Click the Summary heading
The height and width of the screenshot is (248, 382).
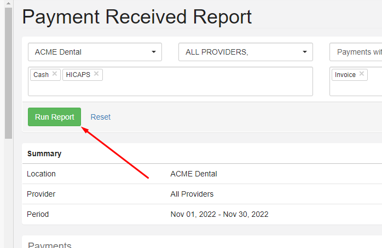coord(44,153)
